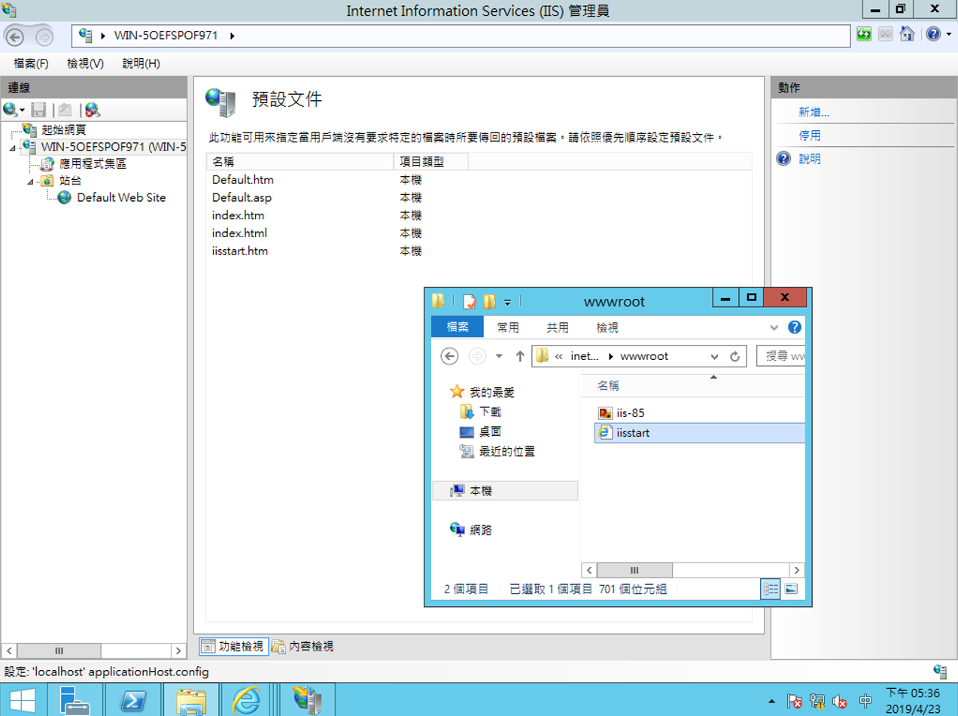Click the Explorer back arrow button
Image resolution: width=958 pixels, height=716 pixels.
point(449,356)
